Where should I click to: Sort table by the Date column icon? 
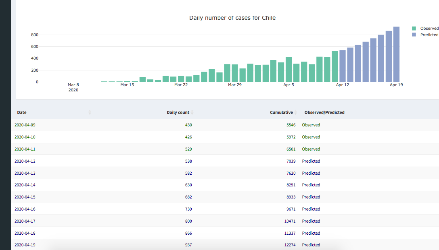(x=90, y=112)
